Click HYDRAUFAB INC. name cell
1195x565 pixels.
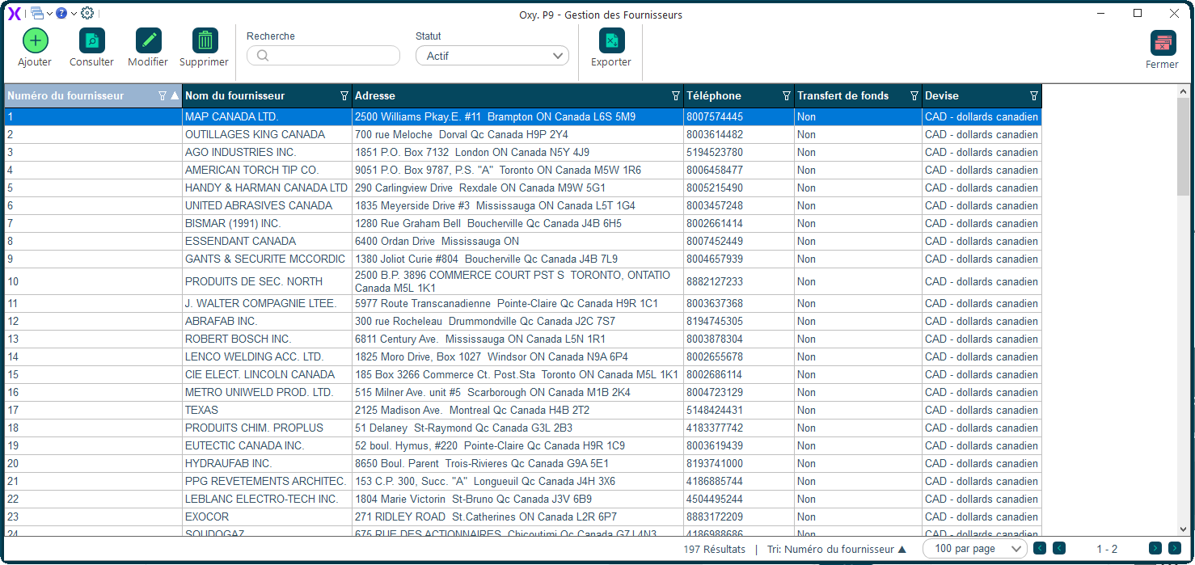[267, 464]
